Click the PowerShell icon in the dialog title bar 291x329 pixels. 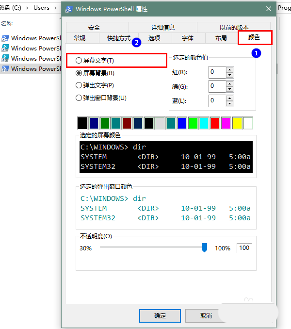(69, 9)
